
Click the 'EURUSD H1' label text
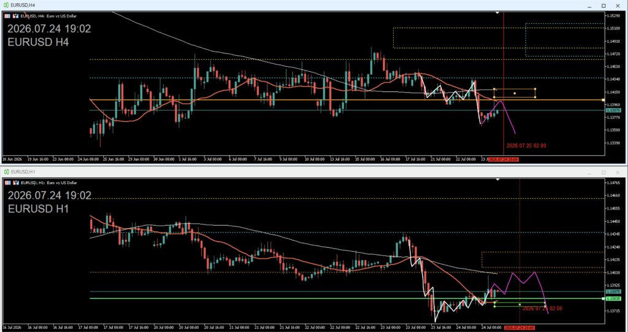(38, 209)
